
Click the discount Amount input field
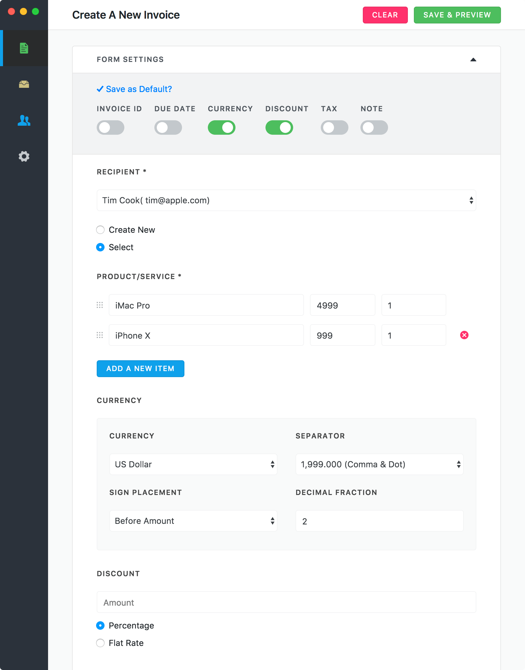pos(286,602)
